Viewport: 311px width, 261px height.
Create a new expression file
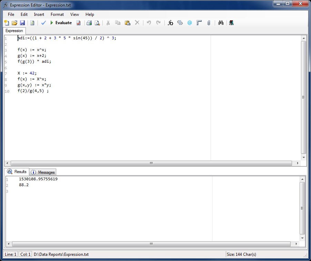coord(7,23)
